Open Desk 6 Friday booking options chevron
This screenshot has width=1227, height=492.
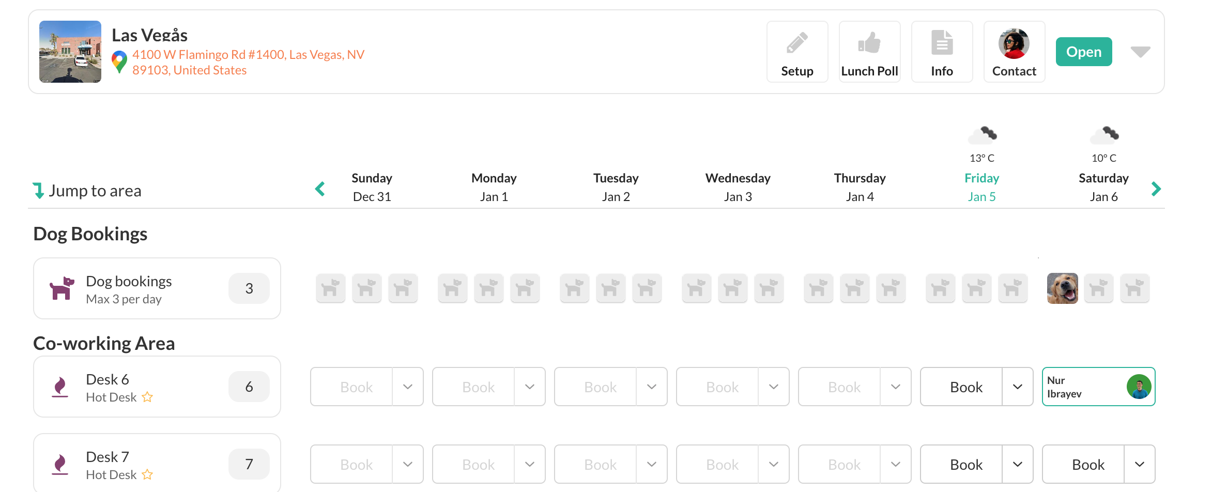pos(1017,387)
